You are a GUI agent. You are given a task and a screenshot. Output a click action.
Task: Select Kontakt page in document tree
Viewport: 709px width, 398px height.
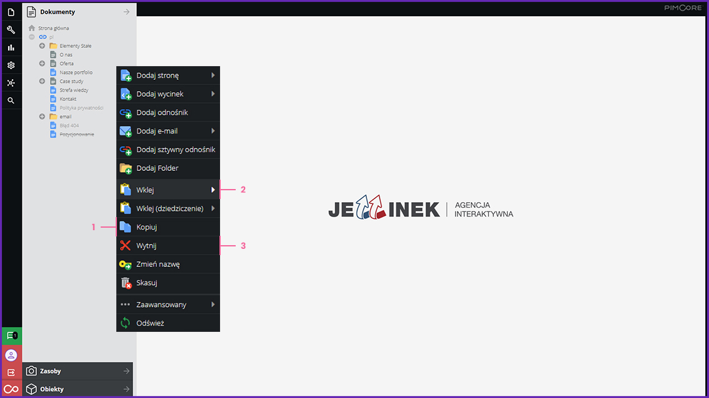pos(68,99)
